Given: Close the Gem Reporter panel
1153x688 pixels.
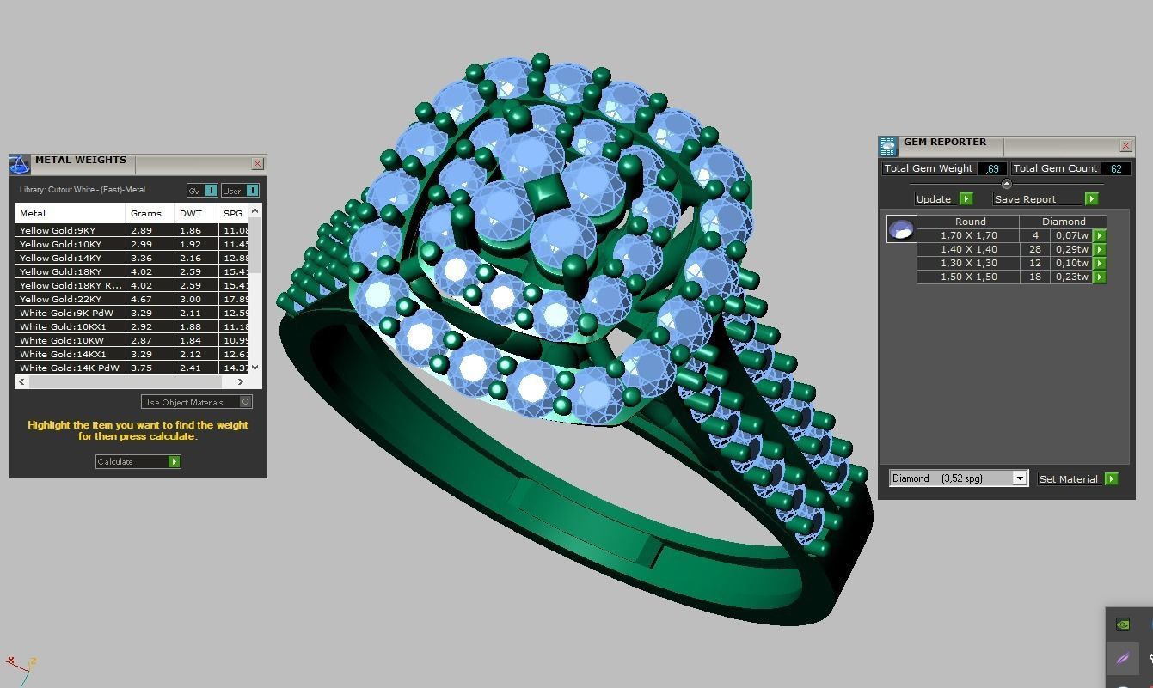Looking at the screenshot, I should pyautogui.click(x=1125, y=146).
